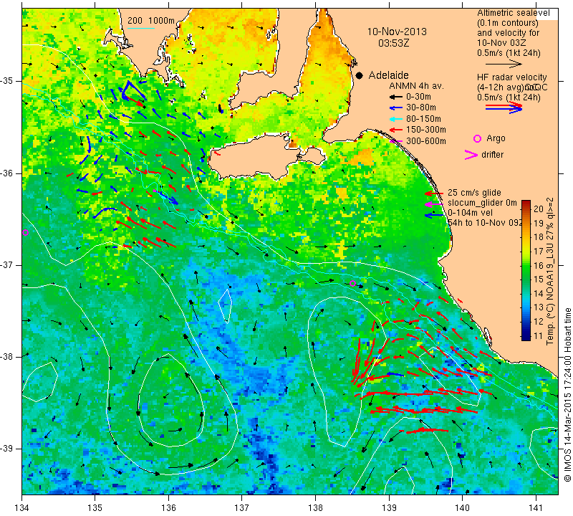Click the temperature color bar
This screenshot has height=516, width=573.
pyautogui.click(x=526, y=270)
